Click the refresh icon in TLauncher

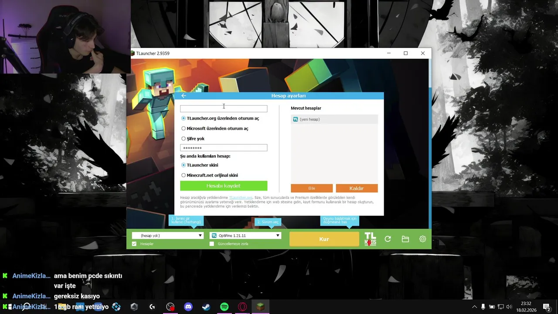(388, 239)
